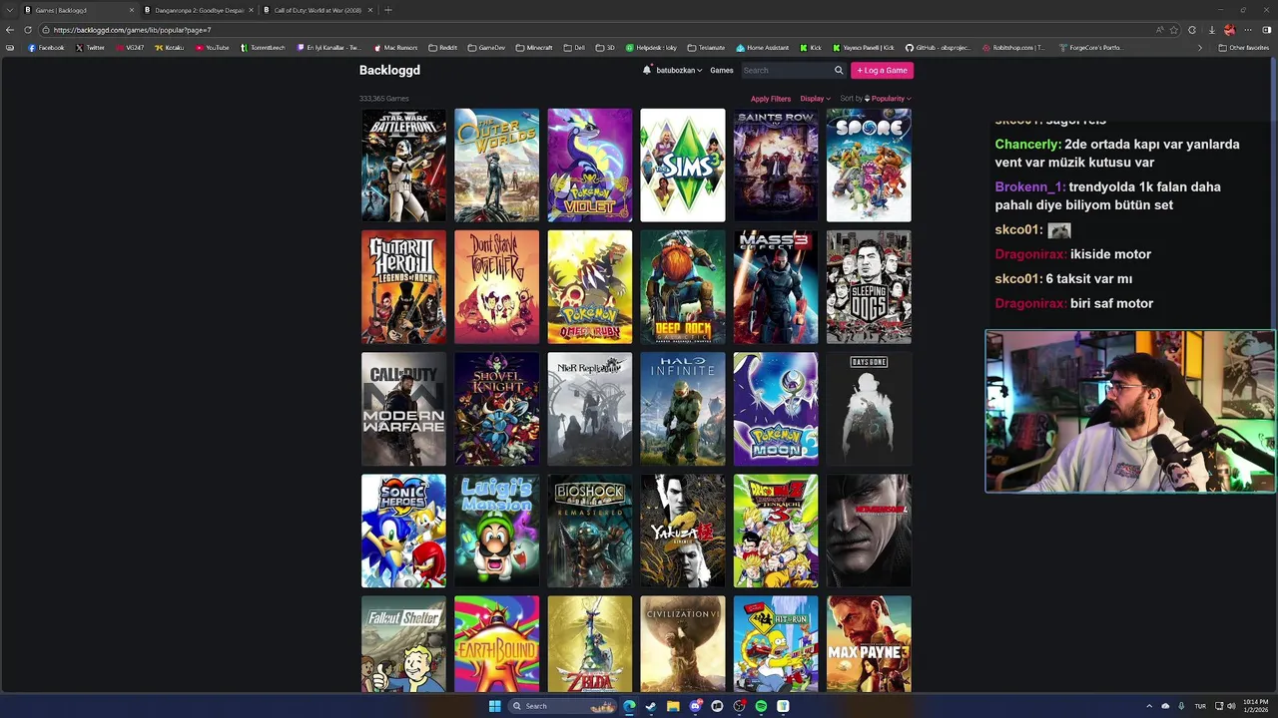This screenshot has width=1278, height=718.
Task: Click Apply Filters link
Action: pyautogui.click(x=771, y=99)
